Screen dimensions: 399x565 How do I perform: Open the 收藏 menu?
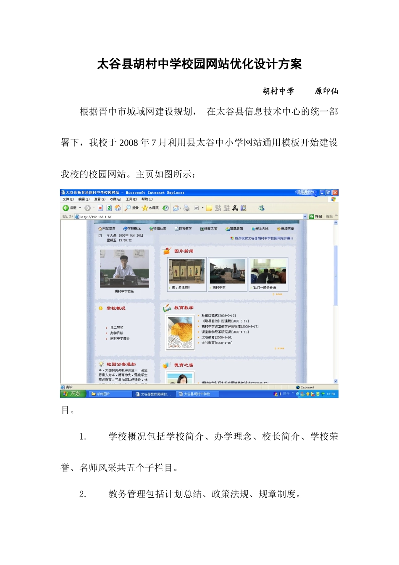[x=115, y=199]
